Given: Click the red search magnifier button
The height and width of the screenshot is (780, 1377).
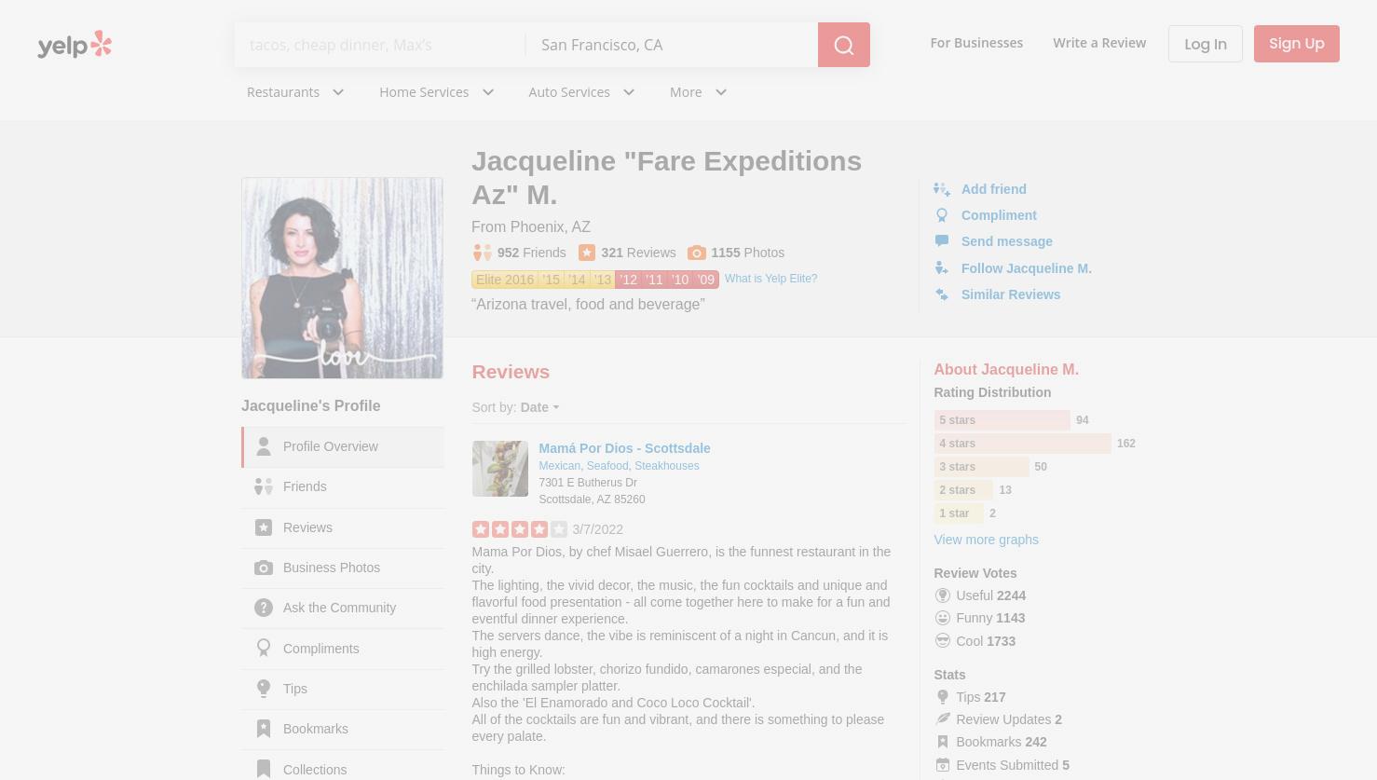Looking at the screenshot, I should [844, 45].
